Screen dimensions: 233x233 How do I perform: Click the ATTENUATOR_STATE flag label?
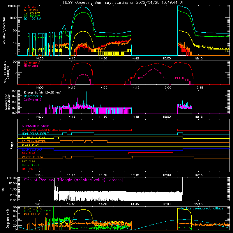[x=35, y=126]
